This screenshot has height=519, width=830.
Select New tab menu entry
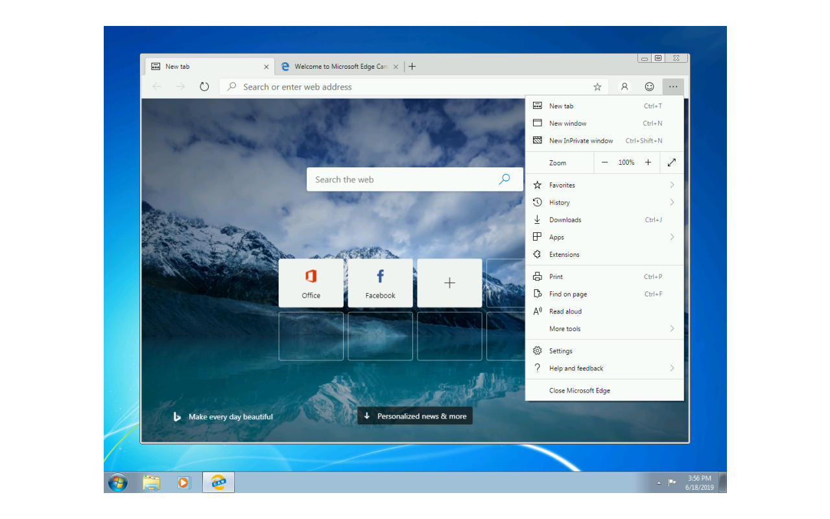(x=604, y=106)
